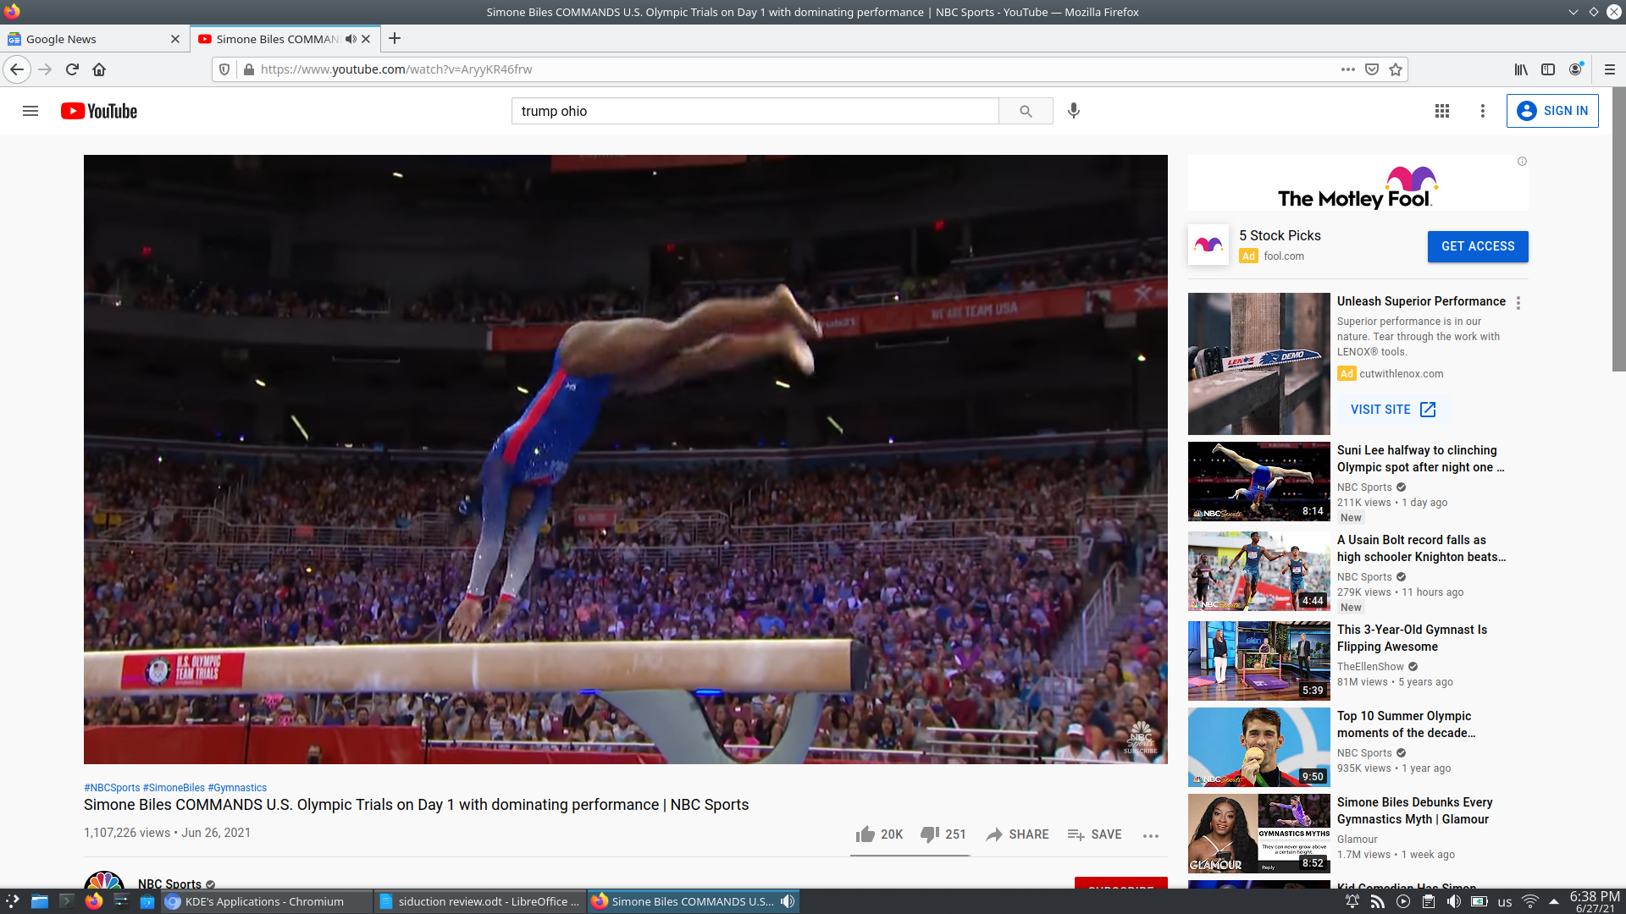Open Suni Lee video thumbnail
Image resolution: width=1626 pixels, height=914 pixels.
(x=1258, y=482)
